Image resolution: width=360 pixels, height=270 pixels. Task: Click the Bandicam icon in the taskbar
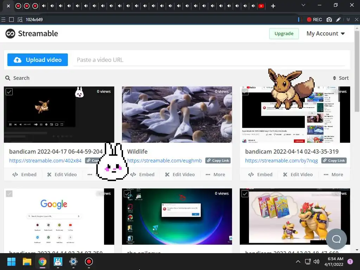89,262
